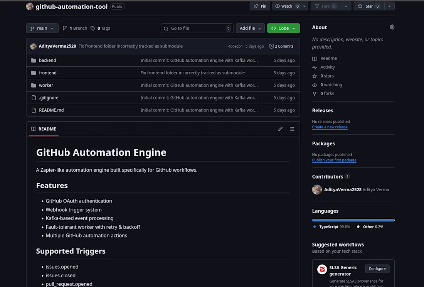424x287 pixels.
Task: Select TypeScript 99.8% language entry
Action: (x=331, y=227)
